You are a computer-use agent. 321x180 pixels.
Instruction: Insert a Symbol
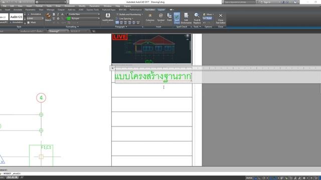tap(161, 17)
